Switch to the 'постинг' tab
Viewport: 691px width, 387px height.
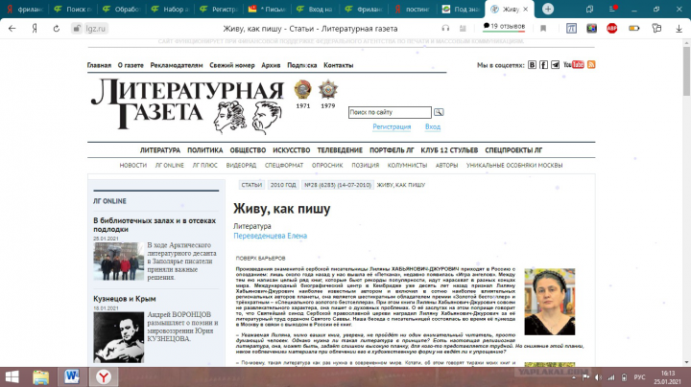(413, 9)
